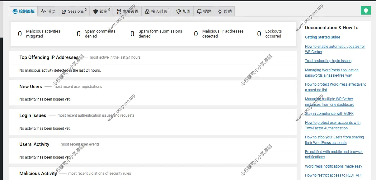Open the Getting Started Guide
The width and height of the screenshot is (376, 180).
pyautogui.click(x=322, y=37)
